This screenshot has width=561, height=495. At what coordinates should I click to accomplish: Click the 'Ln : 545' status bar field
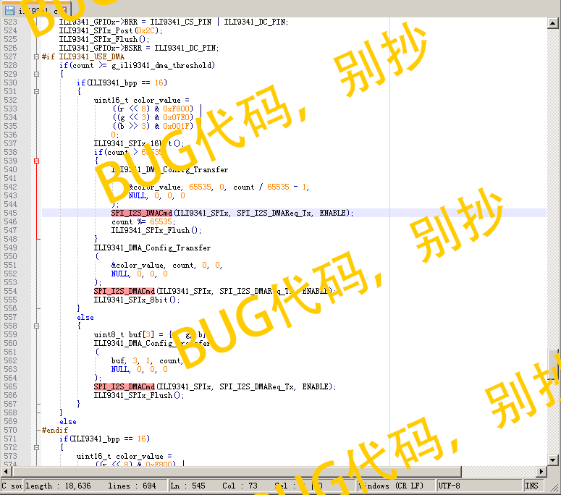(x=187, y=486)
